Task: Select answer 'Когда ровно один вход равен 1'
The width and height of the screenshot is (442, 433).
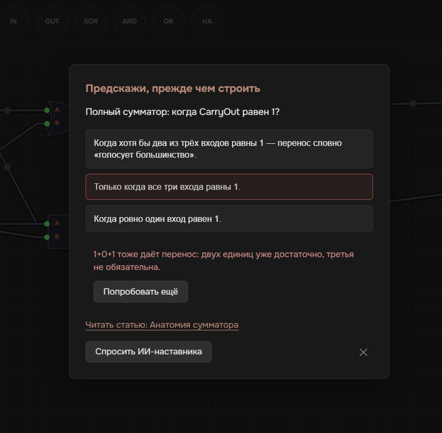Action: (229, 219)
